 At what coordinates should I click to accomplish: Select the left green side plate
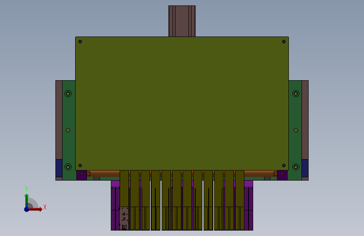[69, 130]
